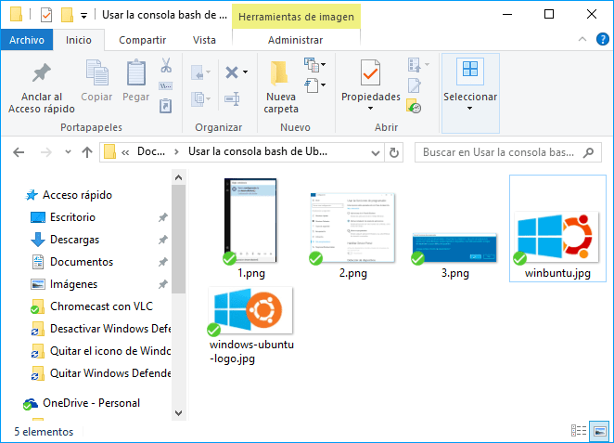Collapse the ribbon with chevron arrow
This screenshot has height=443, width=614.
coord(582,39)
